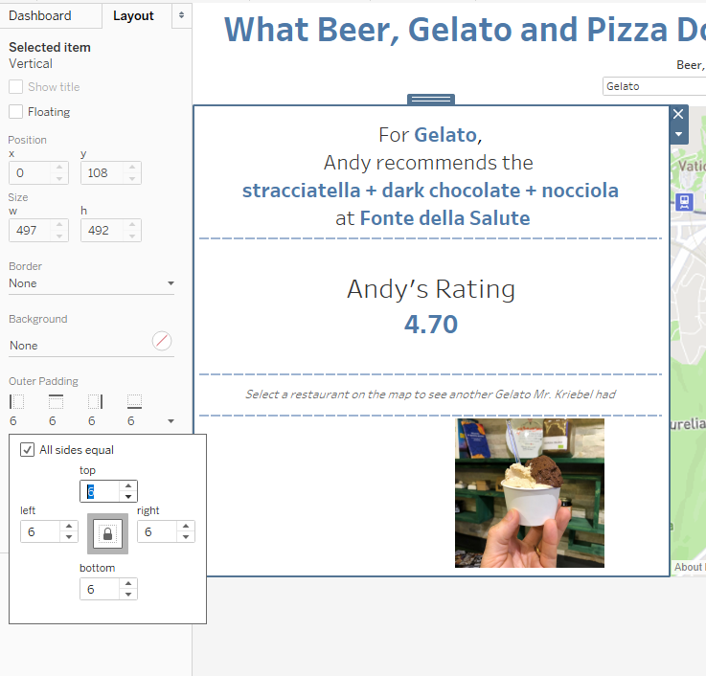Viewport: 706px width, 676px height.
Task: Open the container's More Options arrow
Action: (x=678, y=135)
